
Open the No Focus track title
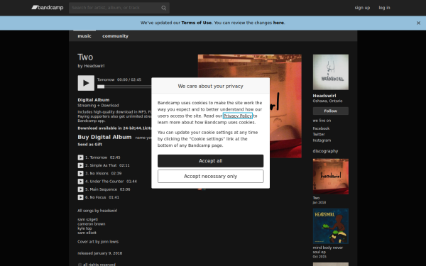pyautogui.click(x=98, y=197)
